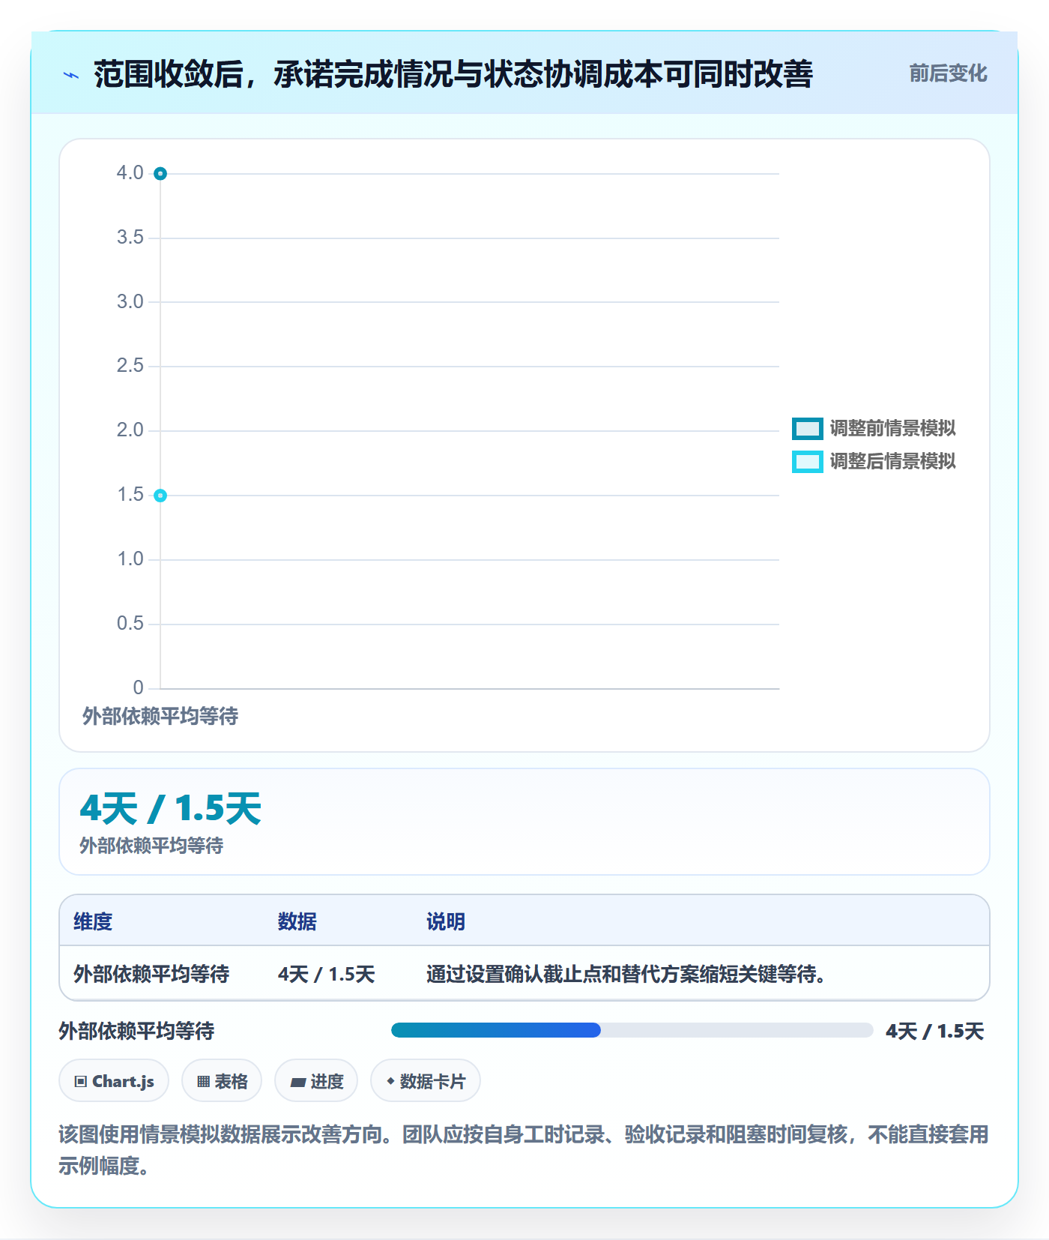Click the 外部依赖平均等待 caption under the large value

click(151, 846)
